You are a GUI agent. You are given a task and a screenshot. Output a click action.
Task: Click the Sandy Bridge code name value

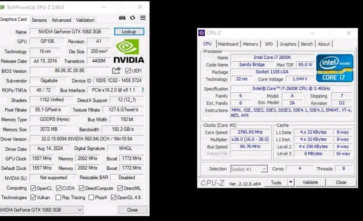click(x=252, y=65)
